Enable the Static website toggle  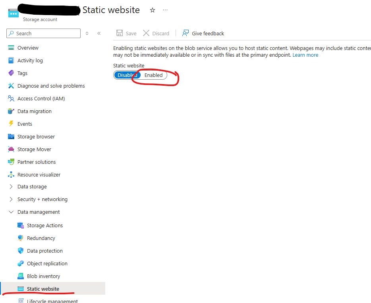(x=153, y=75)
